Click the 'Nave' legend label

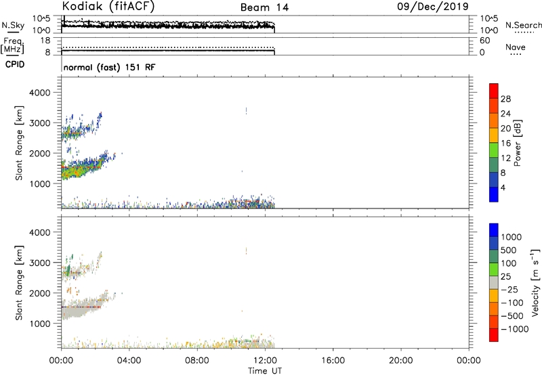click(x=515, y=47)
